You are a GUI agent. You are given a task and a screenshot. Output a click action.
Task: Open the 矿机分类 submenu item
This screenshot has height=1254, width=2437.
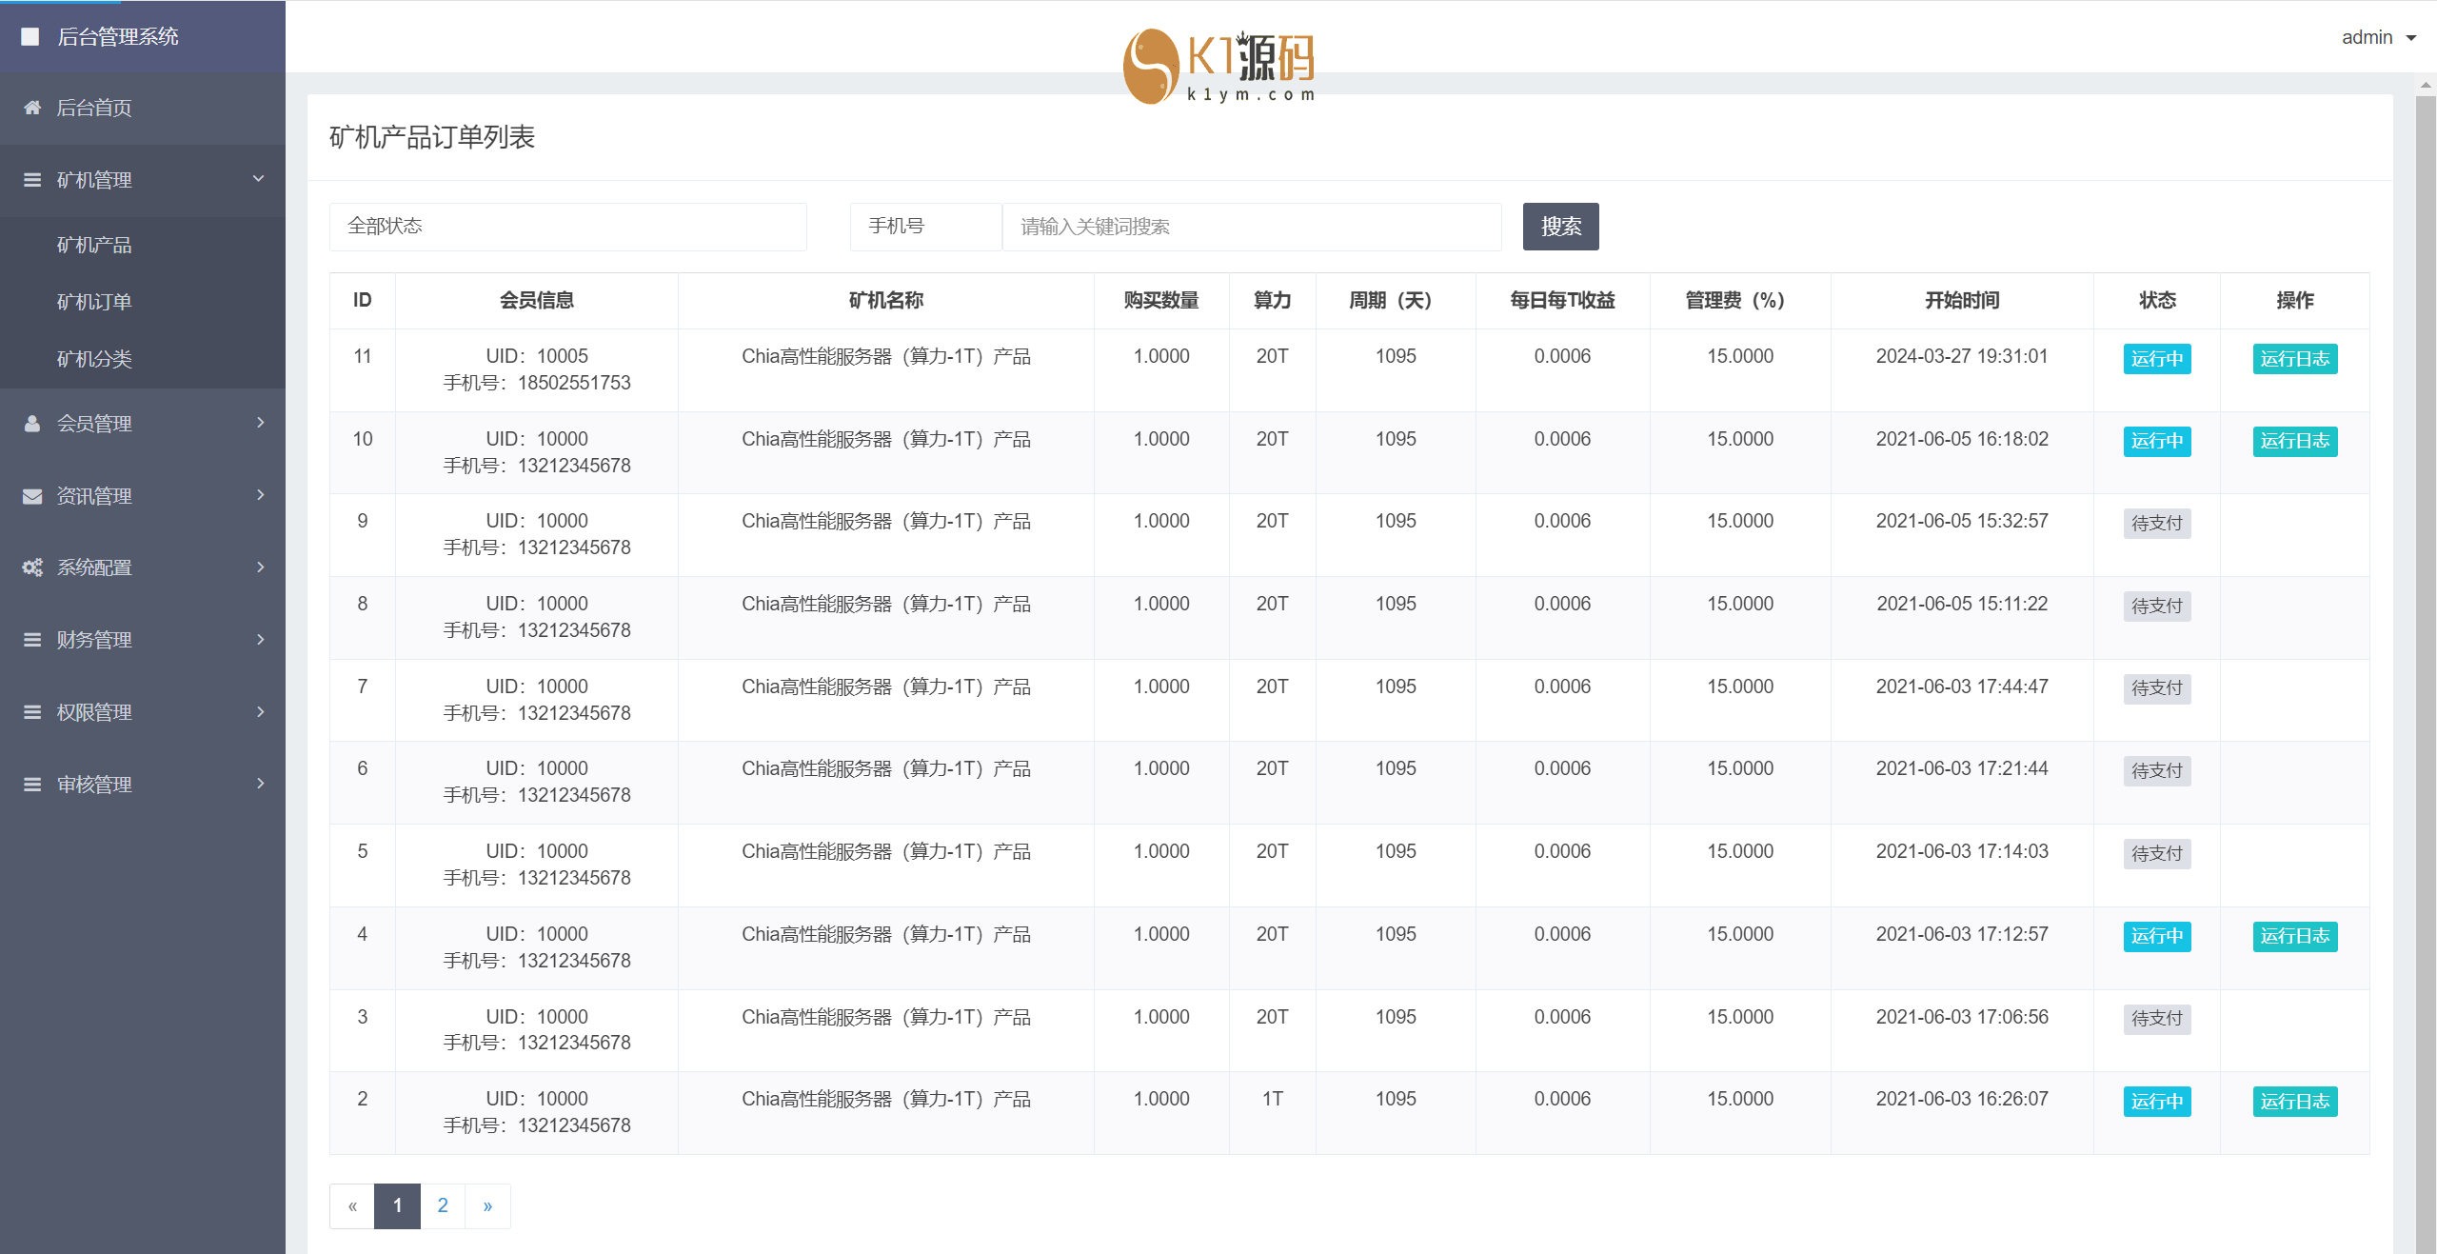point(94,359)
